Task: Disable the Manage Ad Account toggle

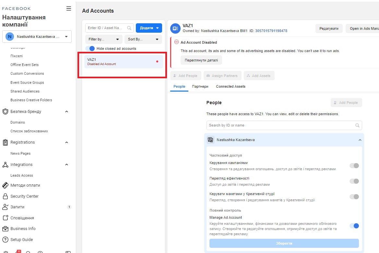Action: (x=354, y=226)
